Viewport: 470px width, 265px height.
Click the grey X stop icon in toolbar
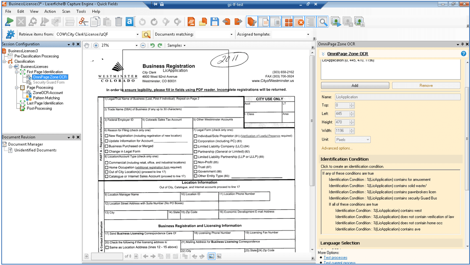pos(21,22)
